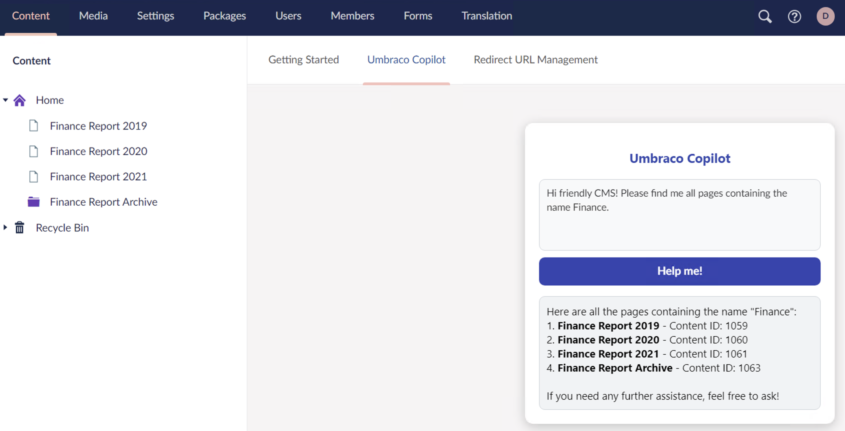Open the Settings section
Viewport: 845px width, 431px height.
click(x=155, y=16)
